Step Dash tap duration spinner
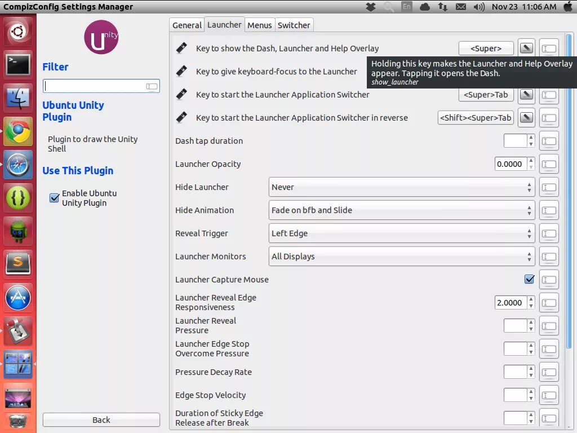 pos(531,140)
